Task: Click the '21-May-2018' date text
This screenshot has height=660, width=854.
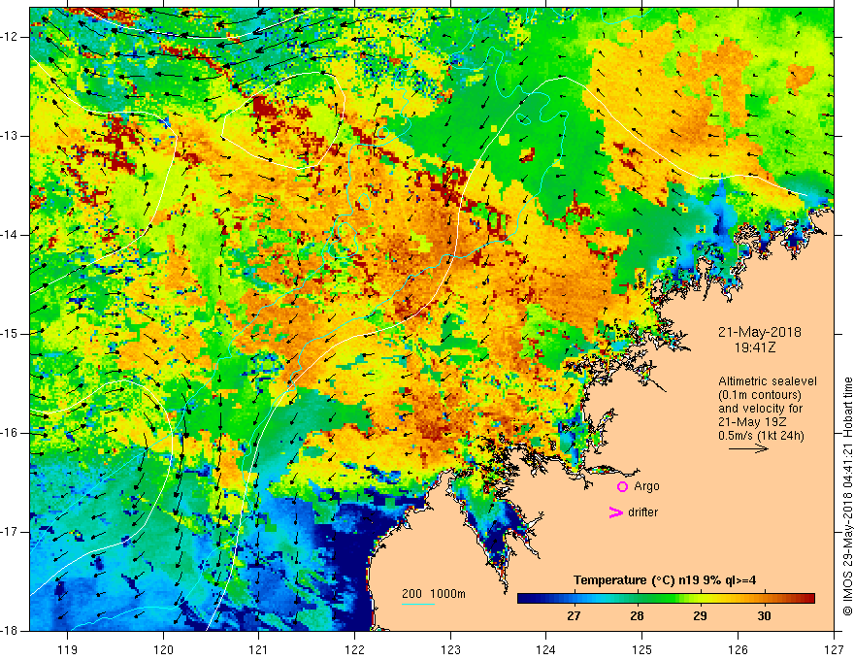Action: click(759, 332)
